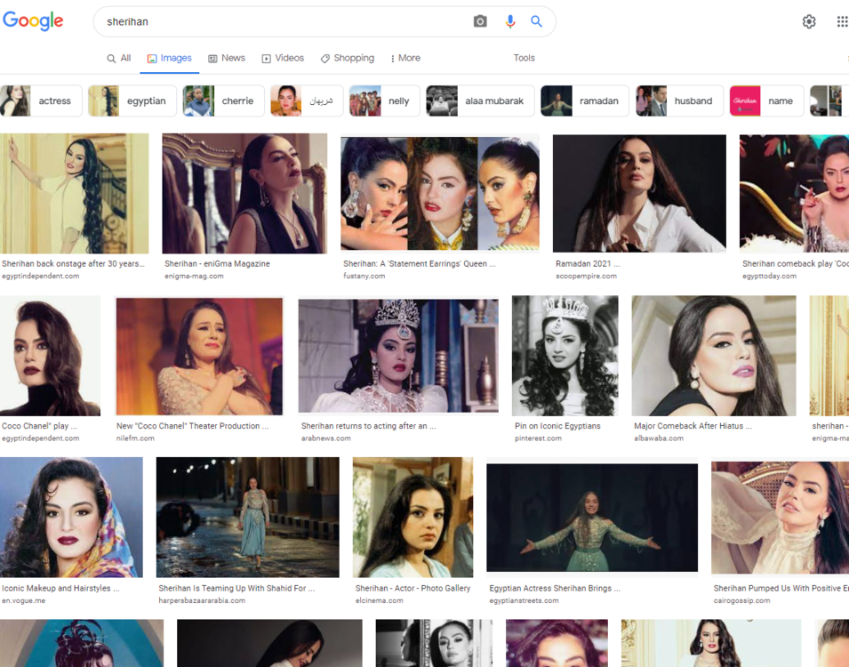Viewport: 849px width, 667px height.
Task: Open the eniGma Magazine image result
Action: point(244,194)
